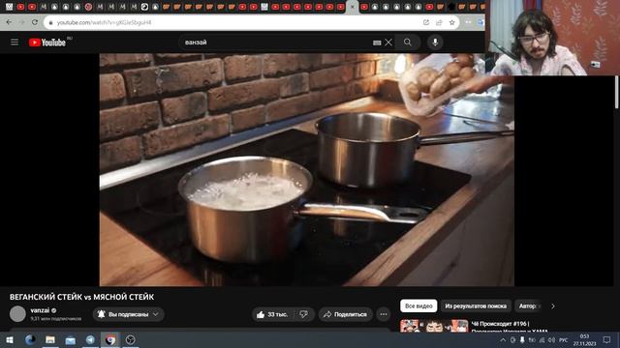
Task: Like the video (33 тыс.)
Action: click(273, 314)
